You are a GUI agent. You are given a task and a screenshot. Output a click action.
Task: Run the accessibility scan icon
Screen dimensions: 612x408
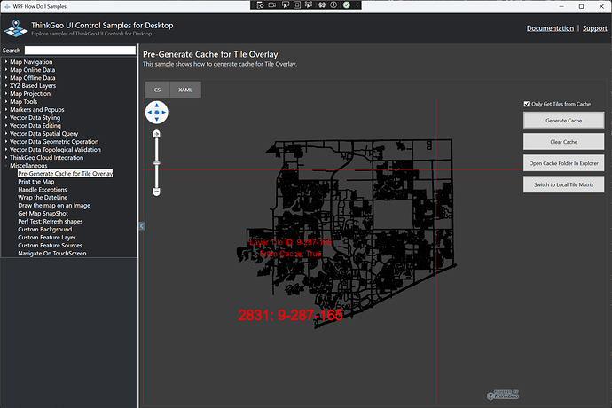pyautogui.click(x=333, y=5)
